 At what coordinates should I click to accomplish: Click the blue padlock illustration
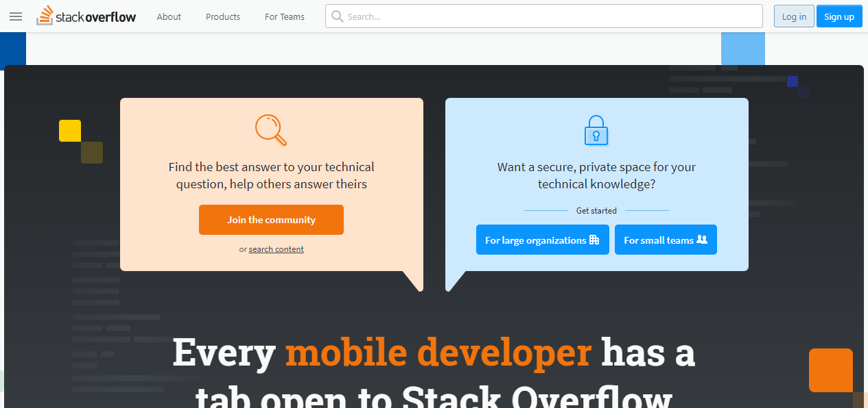(x=596, y=130)
